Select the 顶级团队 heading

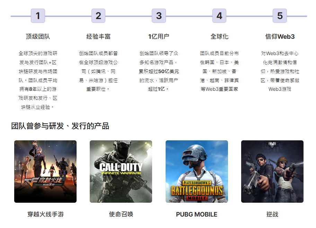point(38,36)
